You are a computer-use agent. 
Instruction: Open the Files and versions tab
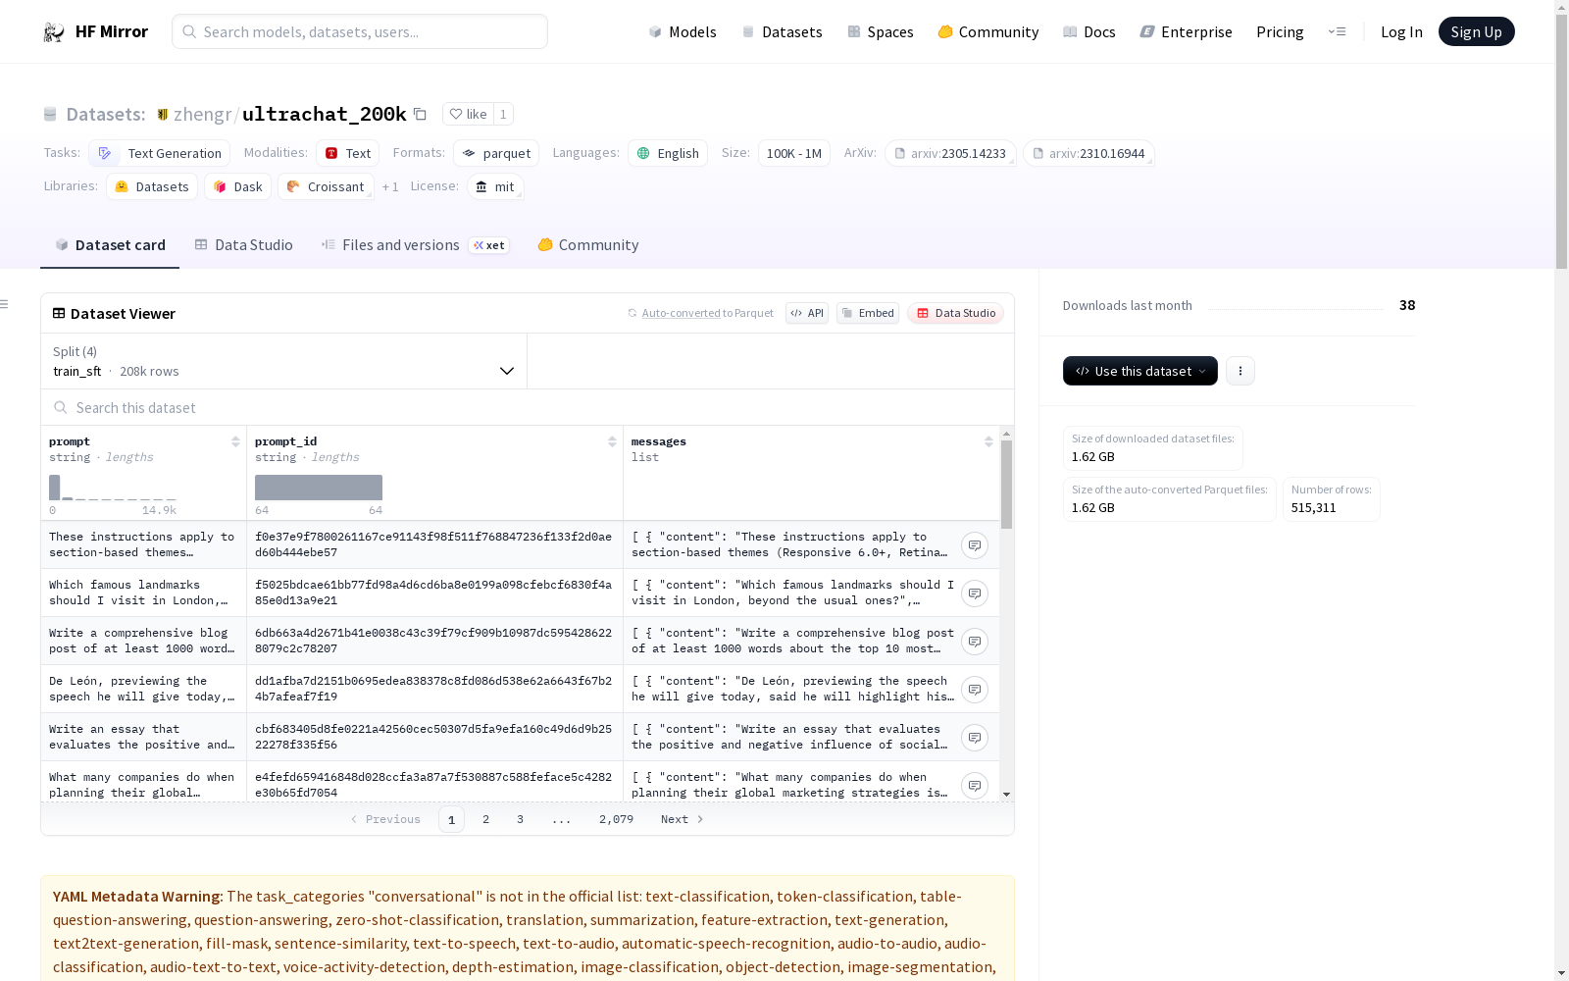click(415, 245)
